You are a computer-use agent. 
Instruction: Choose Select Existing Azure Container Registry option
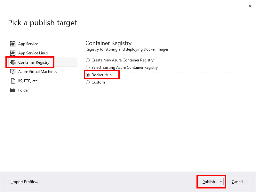point(122,68)
